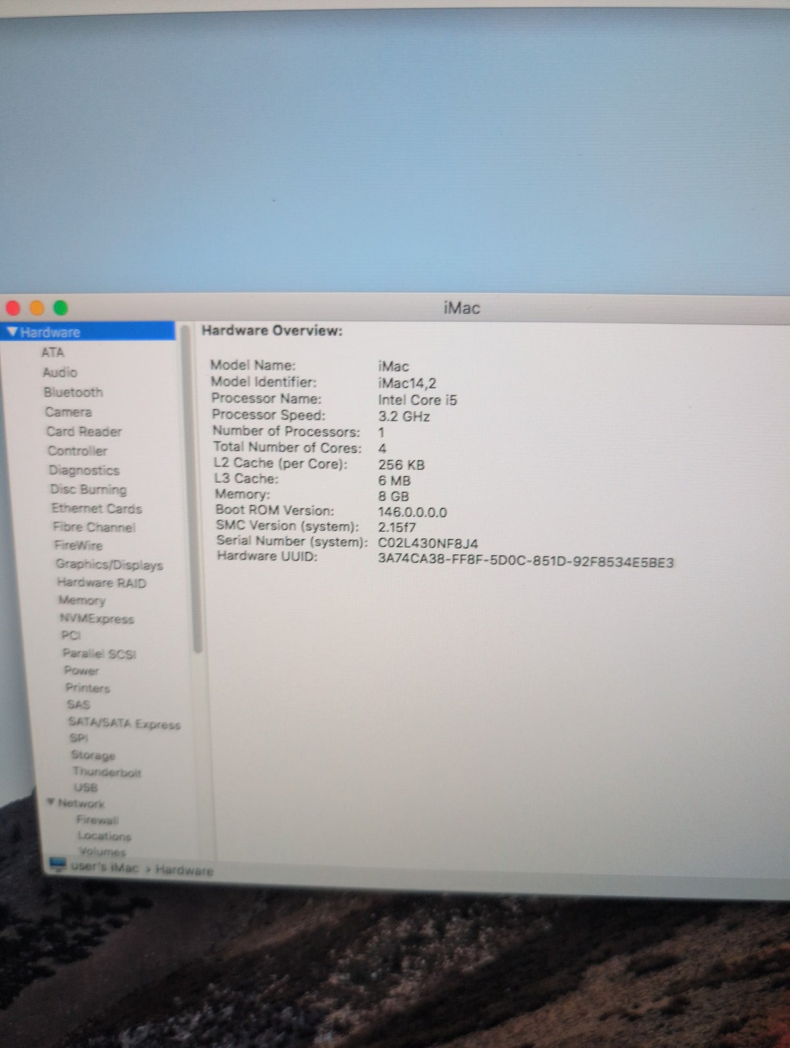
Task: Click the SMC version 2.15f7
Action: tap(397, 527)
